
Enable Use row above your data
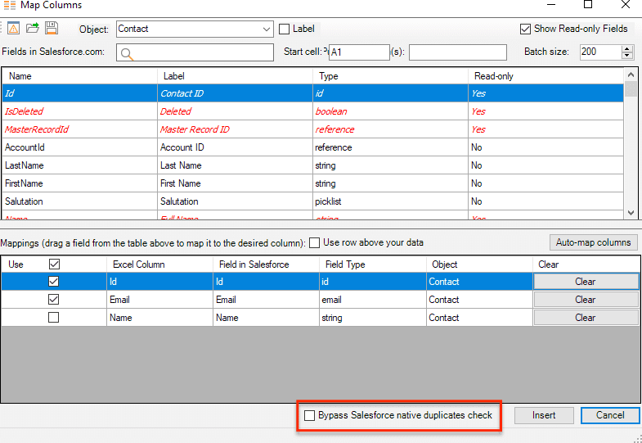point(314,243)
